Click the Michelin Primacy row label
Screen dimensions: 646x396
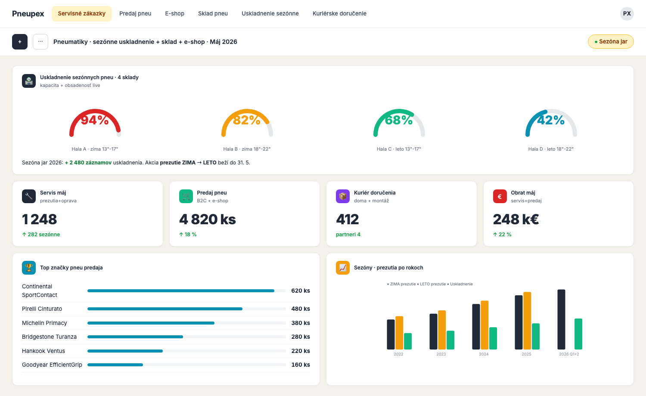(44, 323)
